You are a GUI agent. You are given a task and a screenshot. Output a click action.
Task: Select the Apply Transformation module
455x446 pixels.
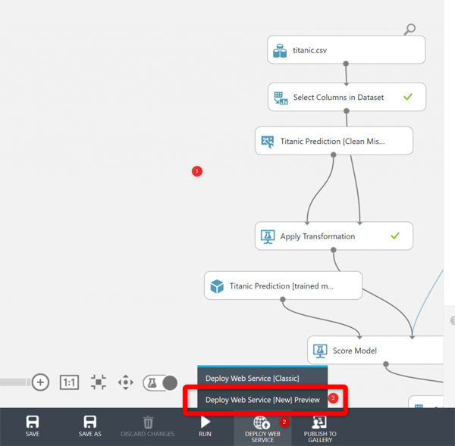click(334, 236)
